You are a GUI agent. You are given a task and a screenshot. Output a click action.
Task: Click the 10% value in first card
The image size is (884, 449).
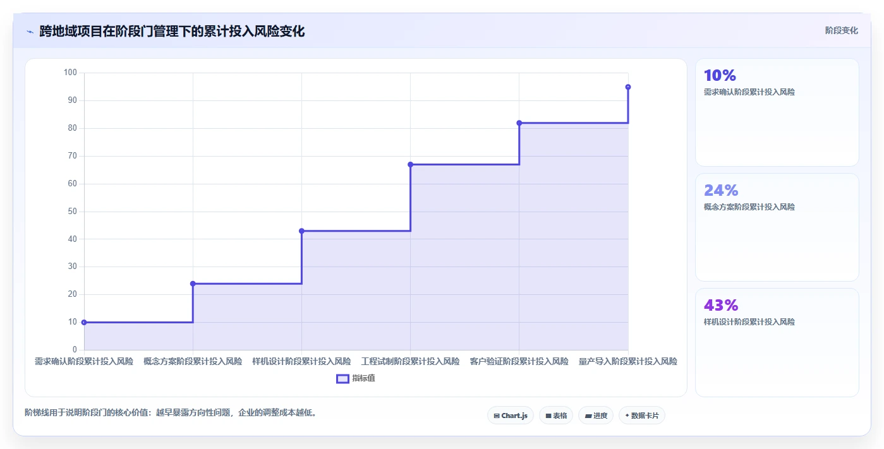(720, 75)
